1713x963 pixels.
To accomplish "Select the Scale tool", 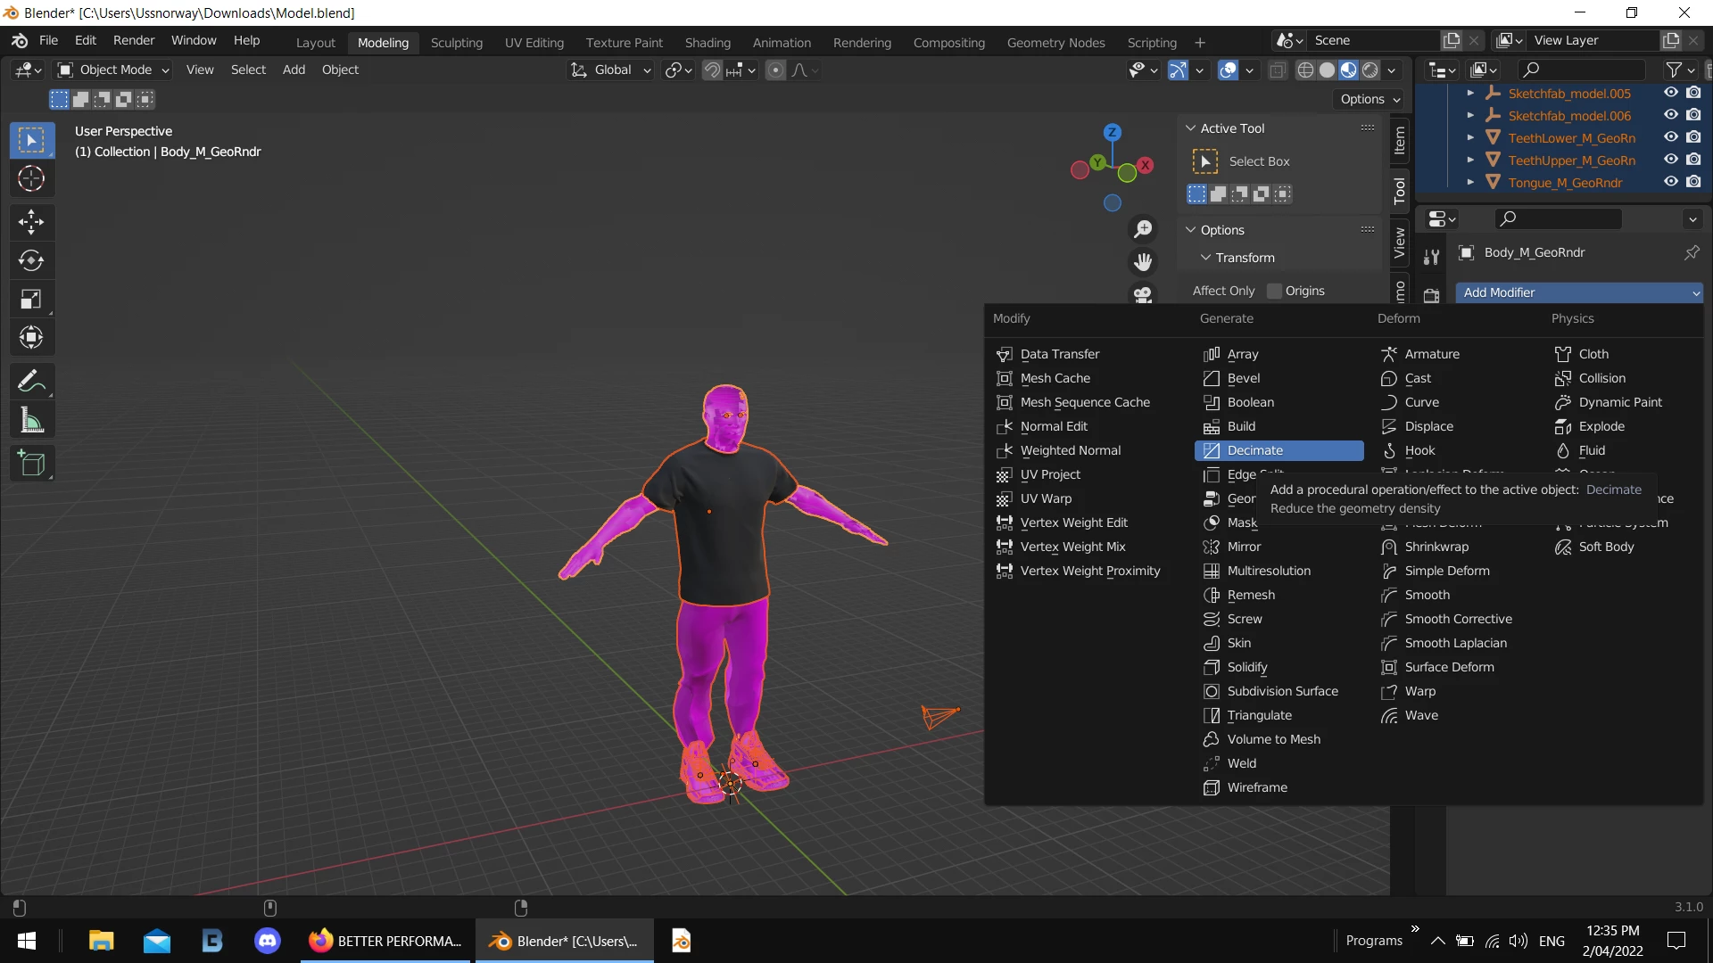I will pos(31,300).
